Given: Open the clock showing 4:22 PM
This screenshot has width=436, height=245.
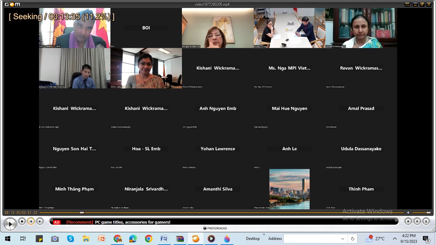Looking at the screenshot, I should [x=409, y=239].
